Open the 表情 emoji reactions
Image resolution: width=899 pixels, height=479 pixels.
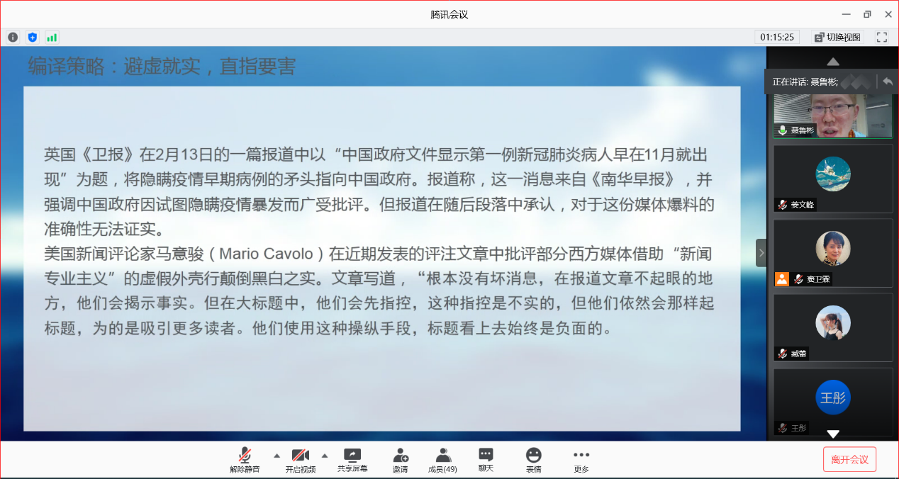533,460
